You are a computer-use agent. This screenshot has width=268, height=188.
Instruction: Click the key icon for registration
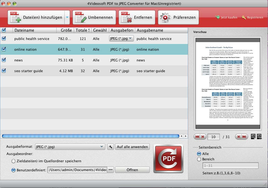pyautogui.click(x=243, y=17)
